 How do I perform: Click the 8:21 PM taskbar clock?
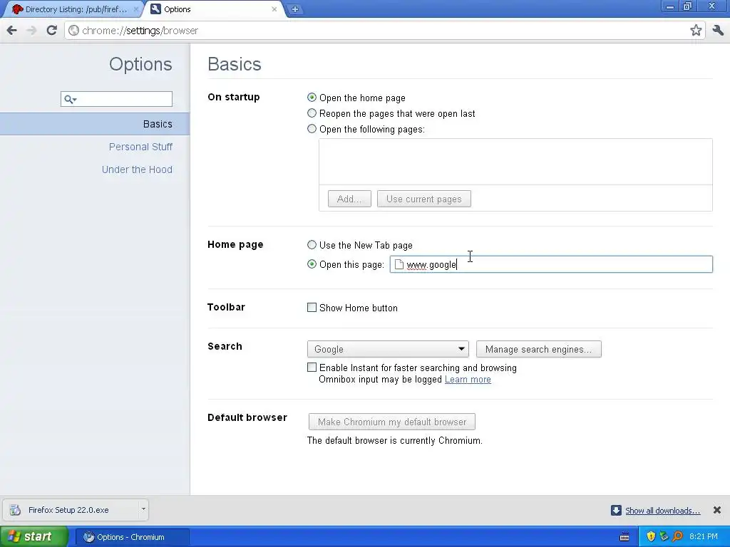point(703,537)
